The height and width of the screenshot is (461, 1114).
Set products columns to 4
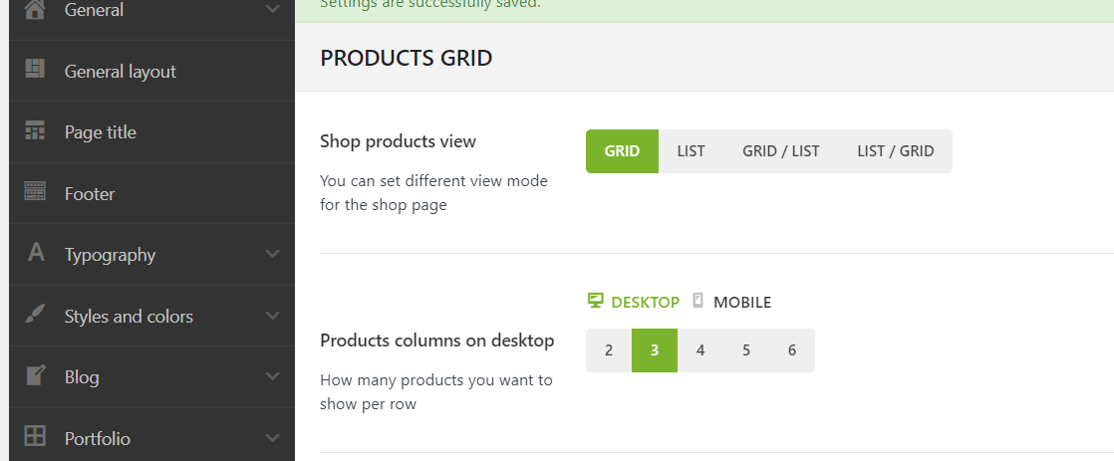coord(700,350)
